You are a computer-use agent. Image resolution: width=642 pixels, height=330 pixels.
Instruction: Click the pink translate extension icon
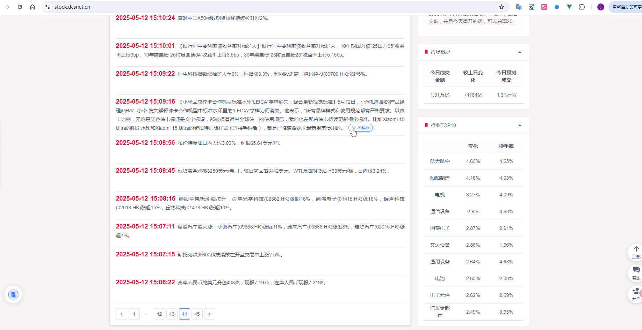544,7
